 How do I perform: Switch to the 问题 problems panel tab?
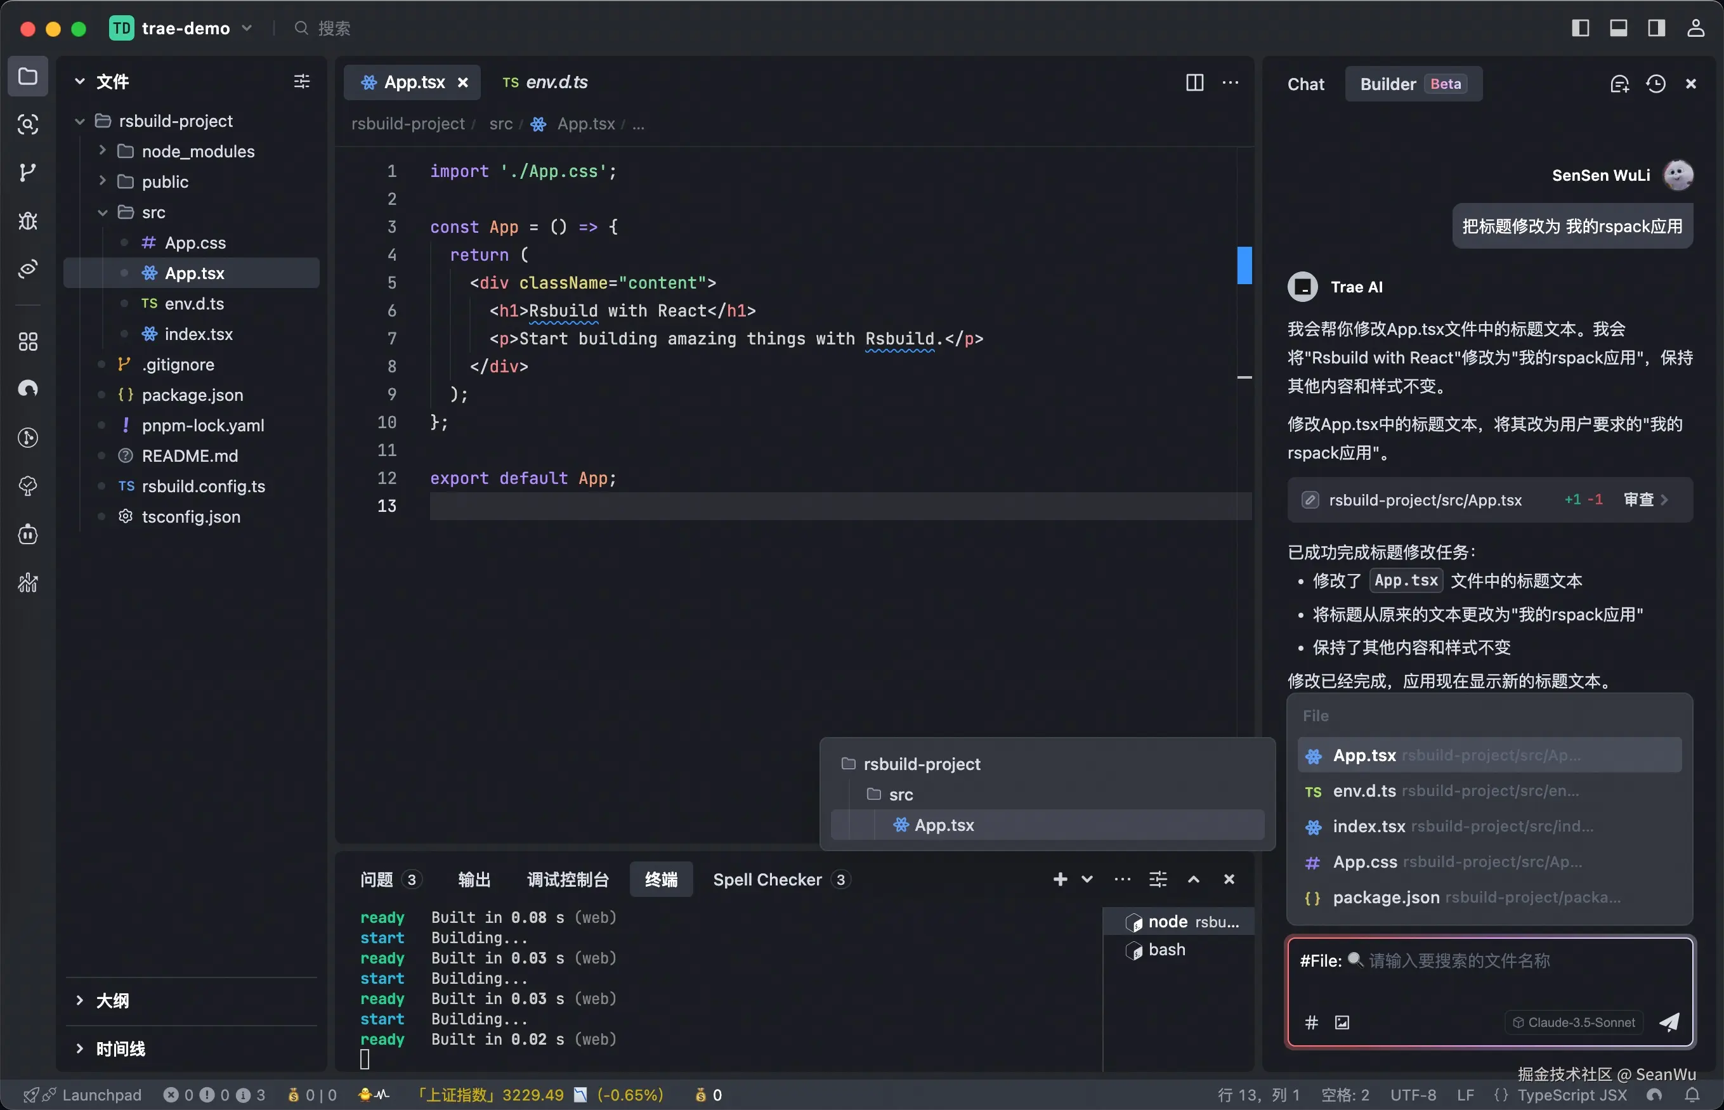point(377,879)
